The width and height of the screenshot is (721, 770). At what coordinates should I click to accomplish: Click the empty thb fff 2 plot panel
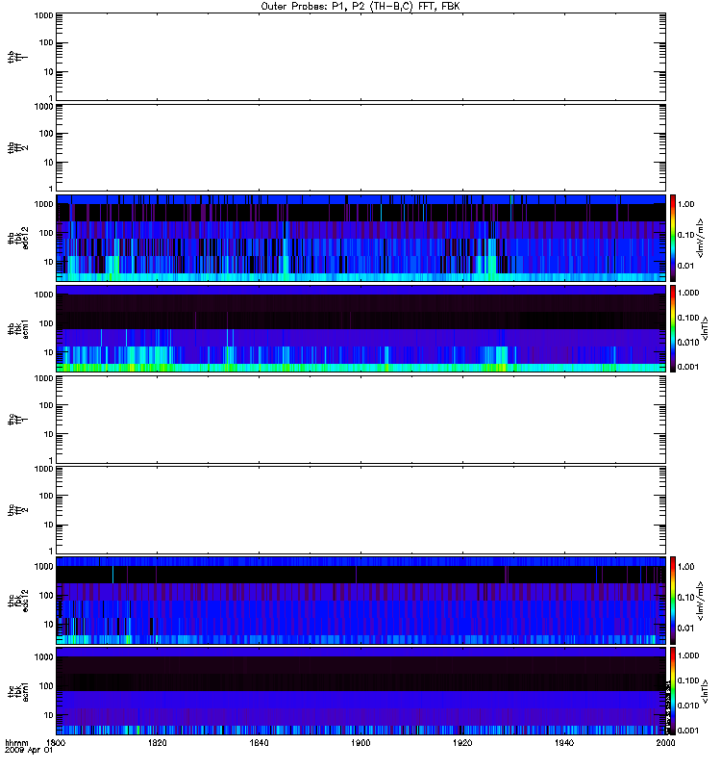pyautogui.click(x=360, y=147)
